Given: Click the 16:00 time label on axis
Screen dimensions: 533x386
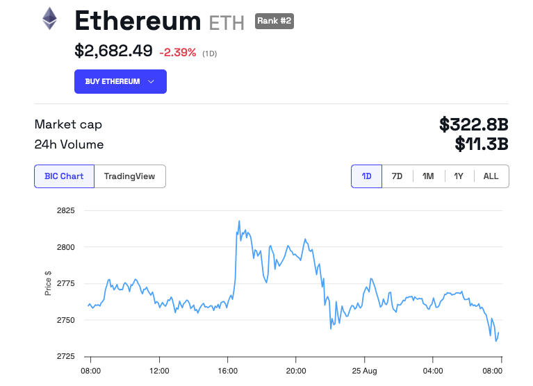Looking at the screenshot, I should click(x=227, y=371).
